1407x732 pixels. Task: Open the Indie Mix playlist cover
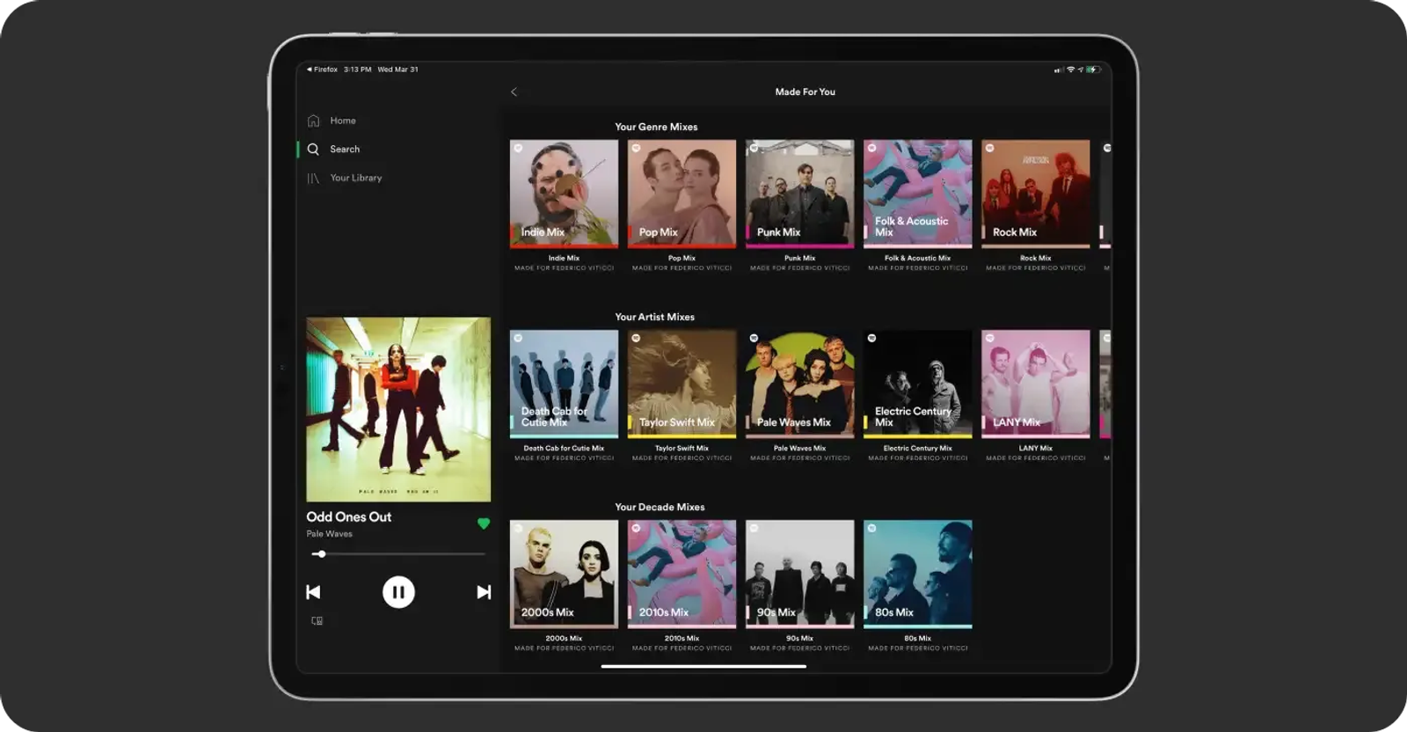564,194
